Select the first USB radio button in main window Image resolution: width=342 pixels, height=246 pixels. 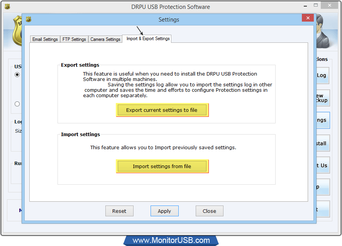(17, 75)
